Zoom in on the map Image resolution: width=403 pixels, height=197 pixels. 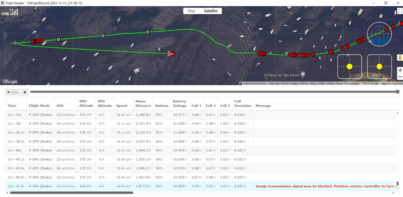(x=400, y=70)
